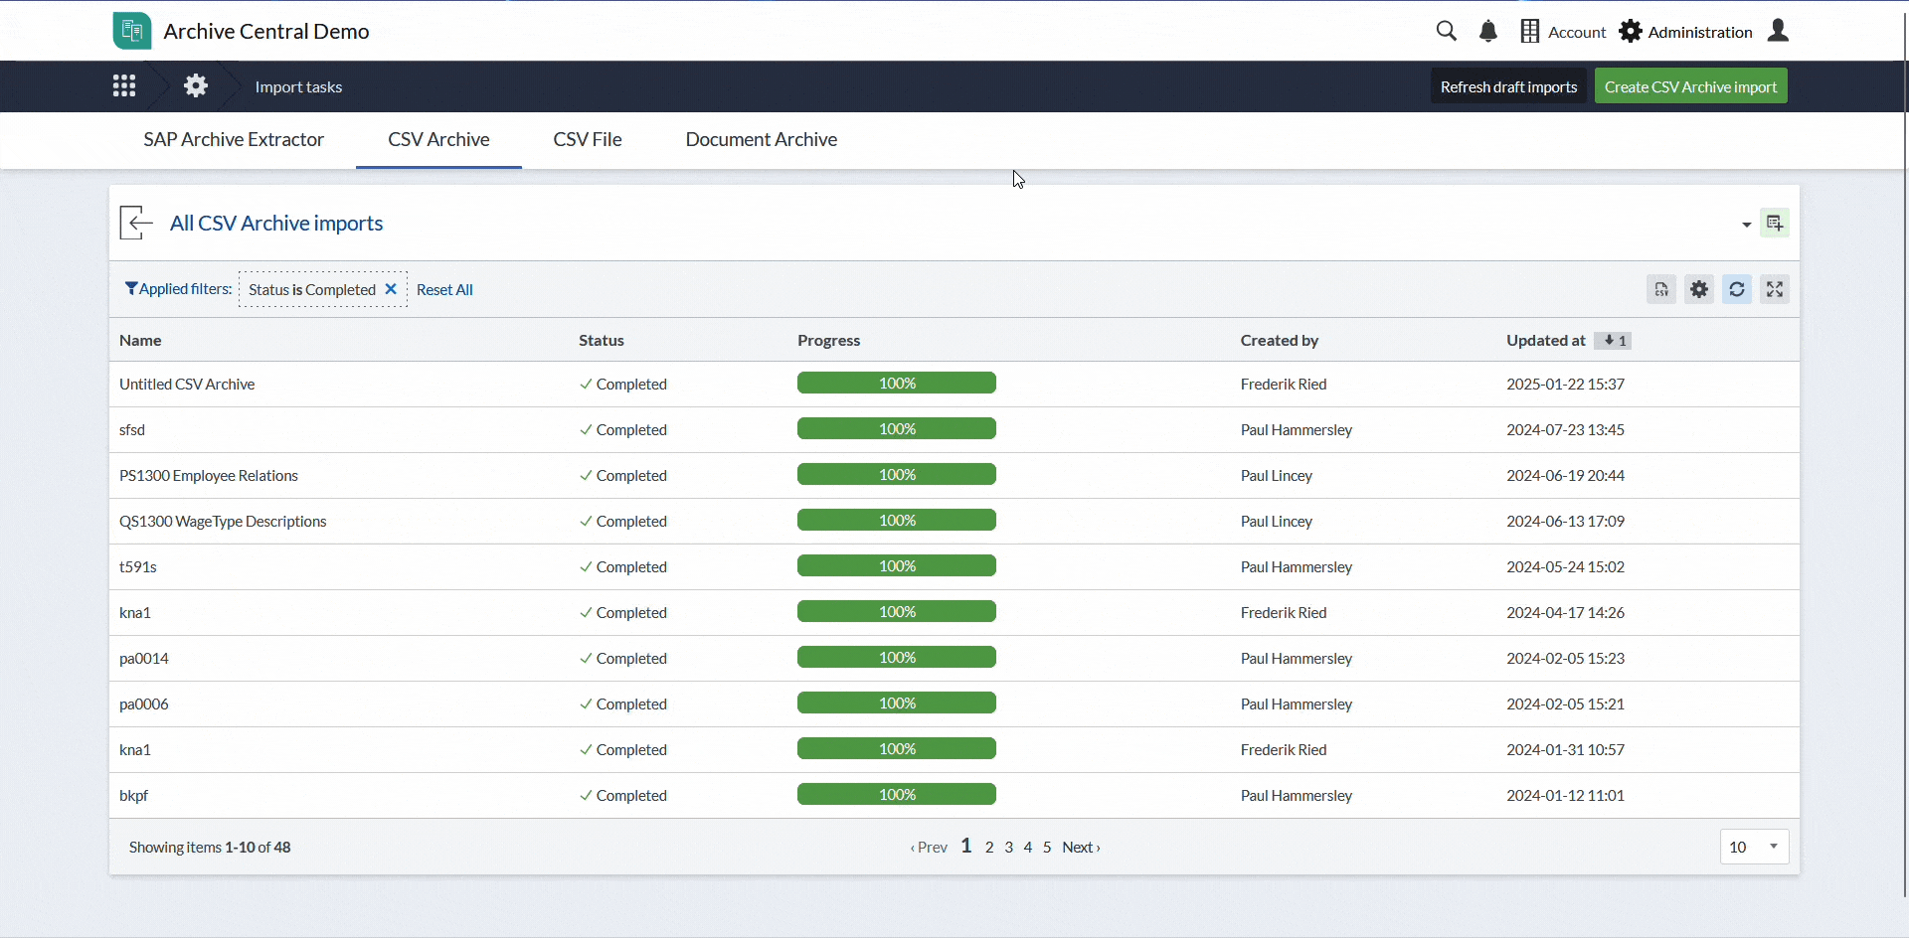Open the pa0014 import
The height and width of the screenshot is (938, 1909).
tap(954, 659)
